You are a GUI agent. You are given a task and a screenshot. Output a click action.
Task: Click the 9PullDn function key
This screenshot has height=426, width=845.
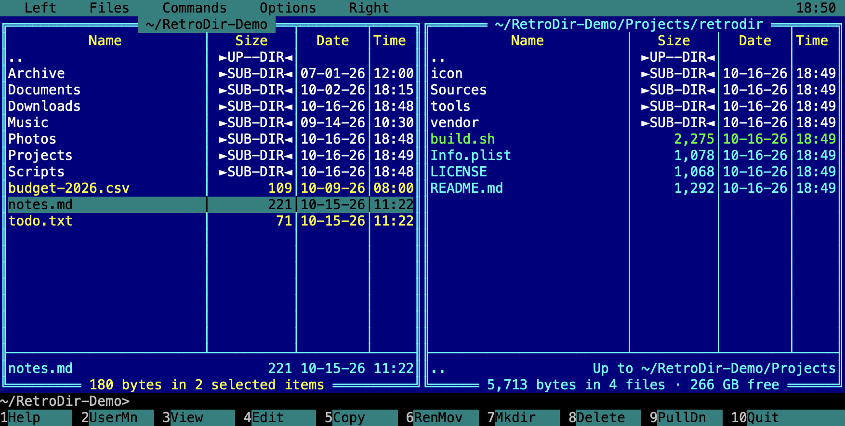[x=686, y=417]
